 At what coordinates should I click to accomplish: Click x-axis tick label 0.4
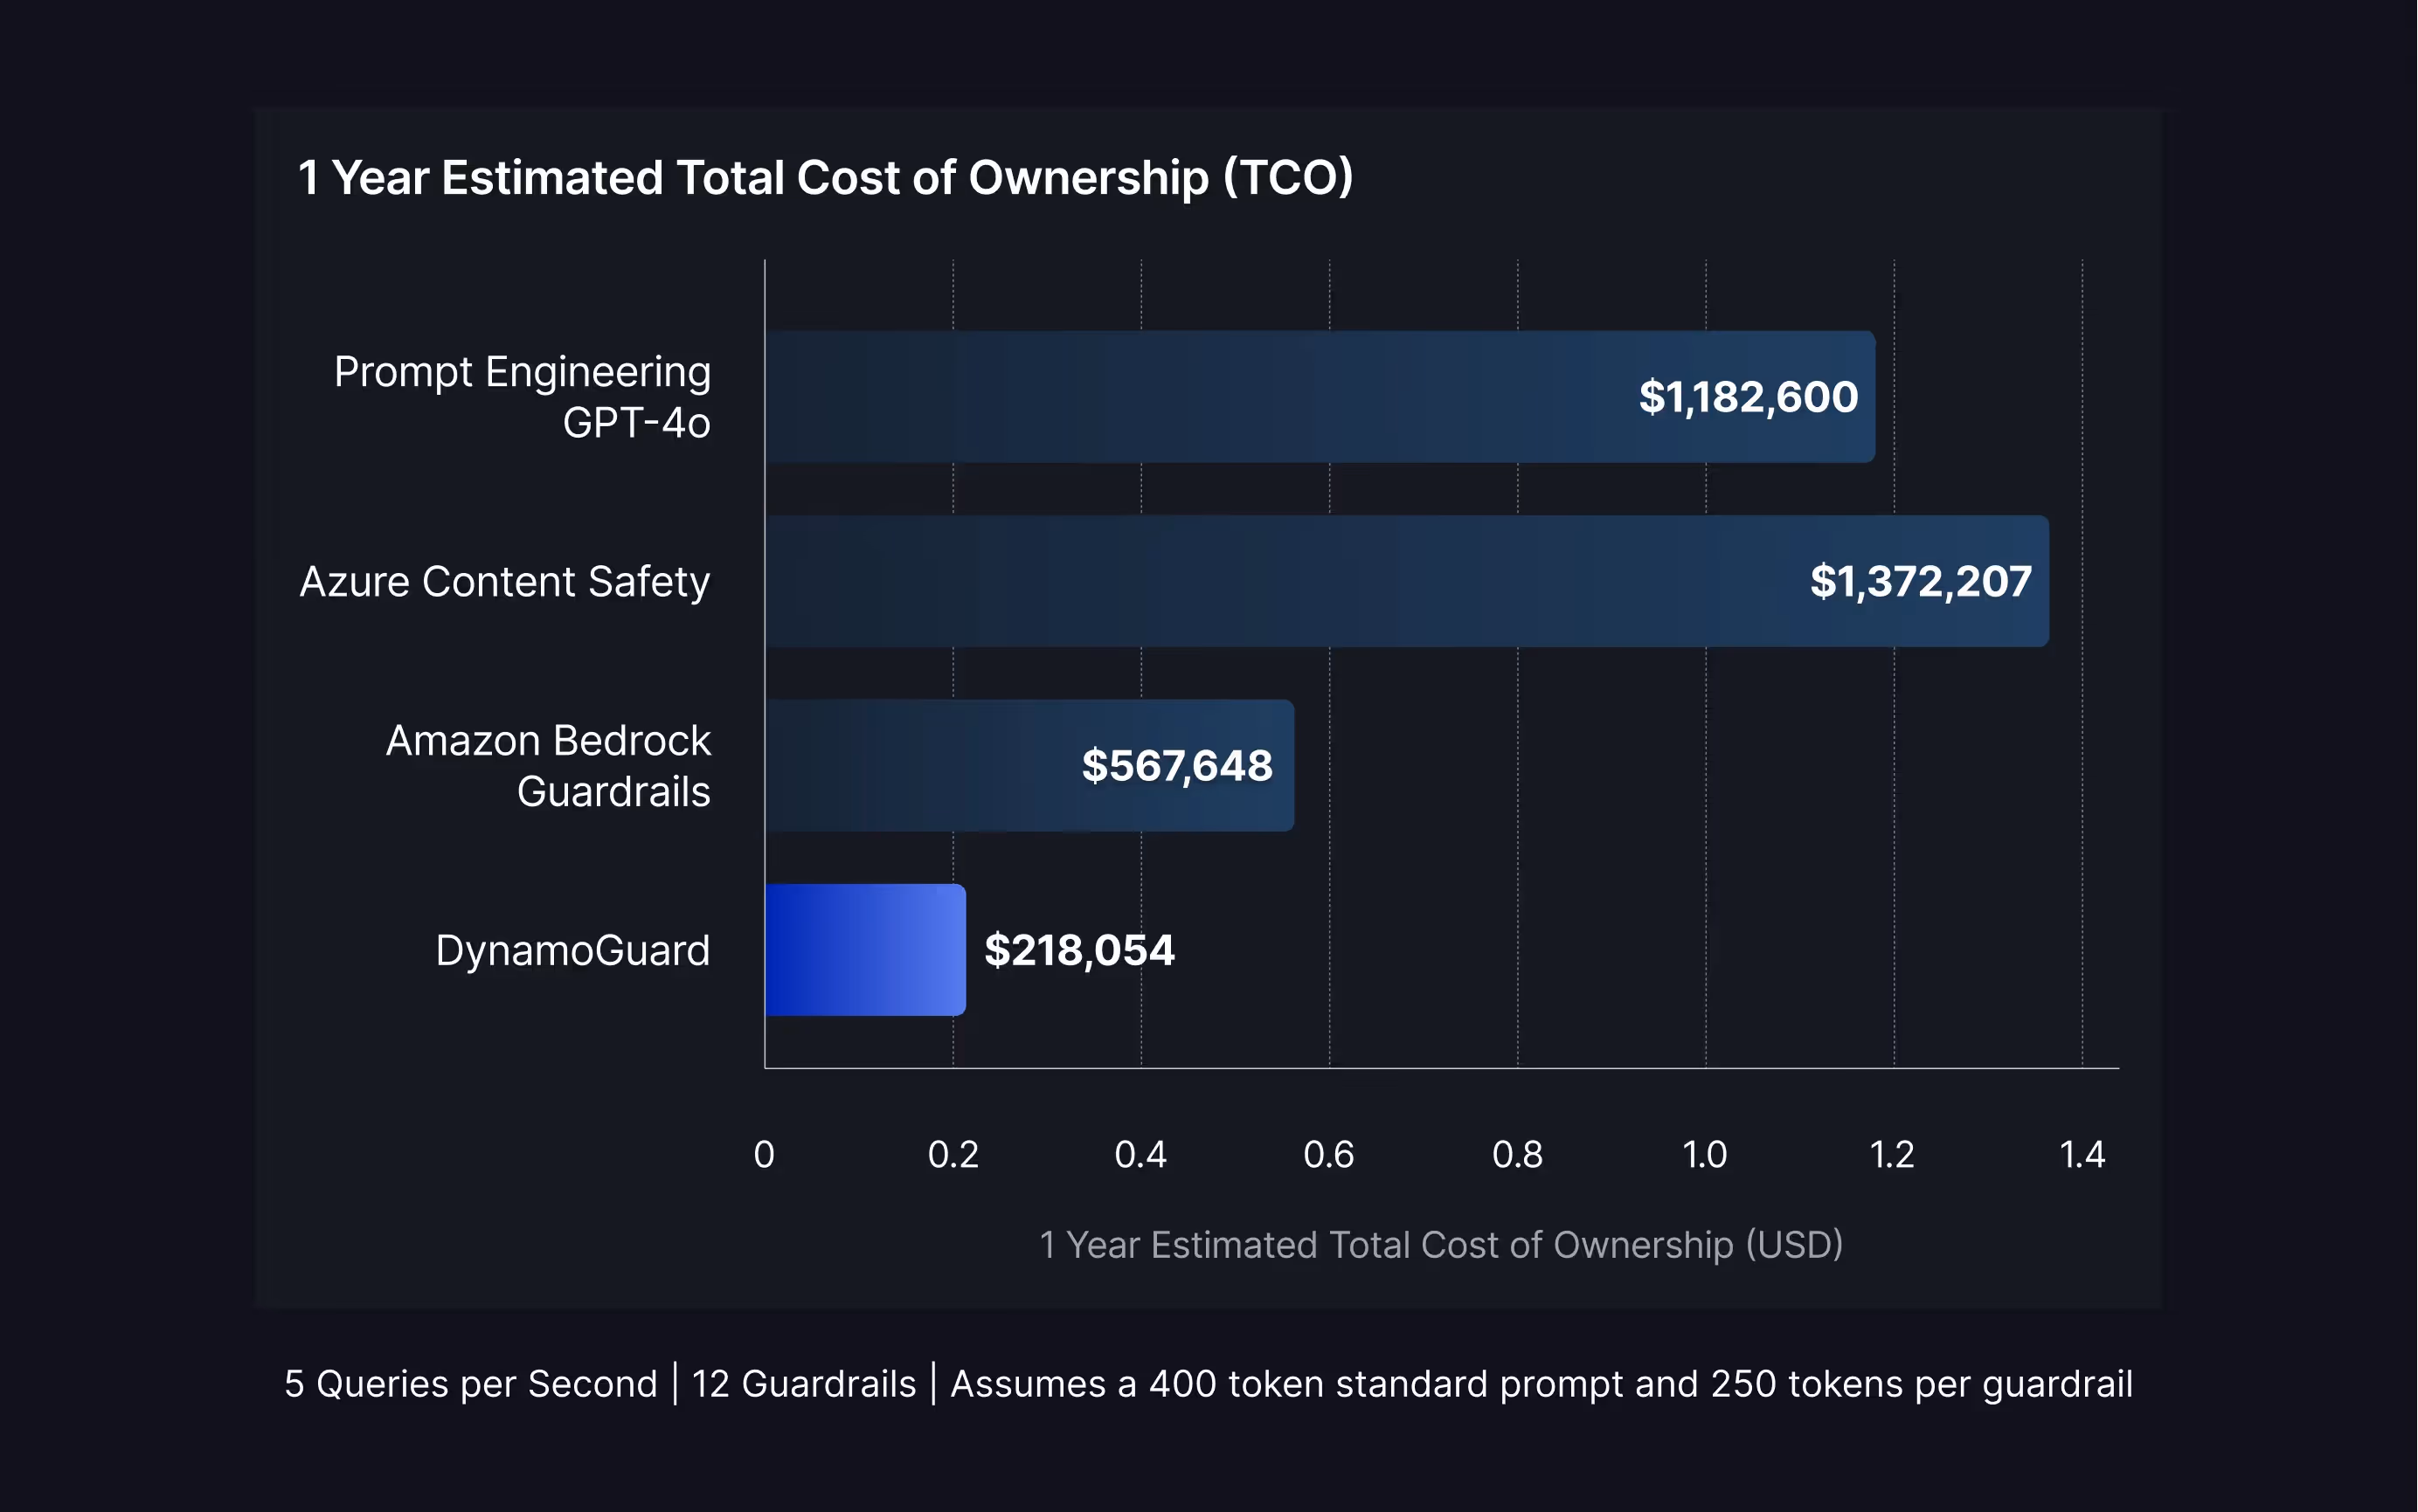click(1140, 1155)
